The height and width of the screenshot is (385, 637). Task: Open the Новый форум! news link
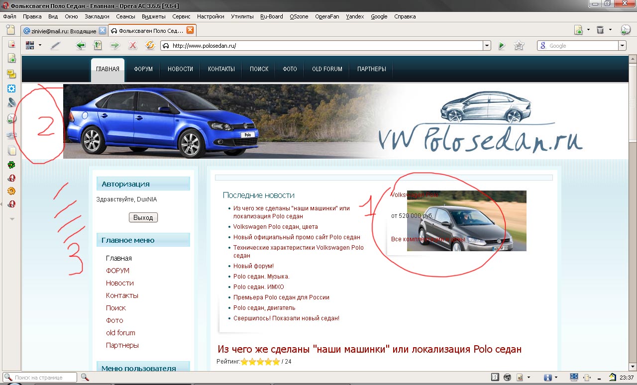[253, 266]
